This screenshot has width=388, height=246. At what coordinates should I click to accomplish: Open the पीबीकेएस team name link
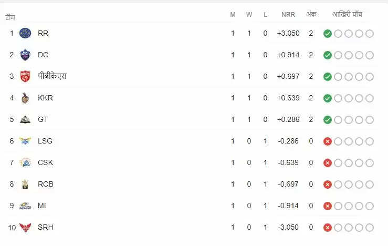[x=52, y=76]
